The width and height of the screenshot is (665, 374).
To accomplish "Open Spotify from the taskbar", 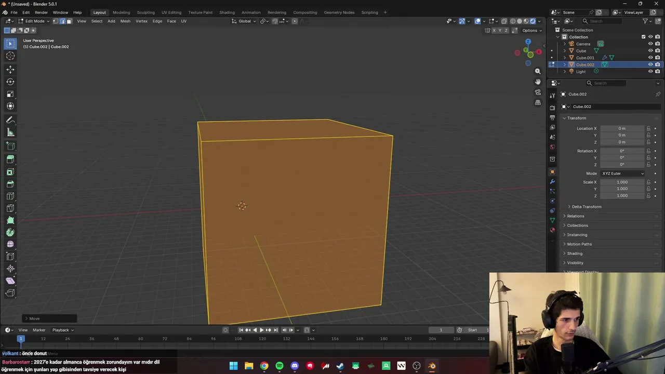I will tap(280, 366).
